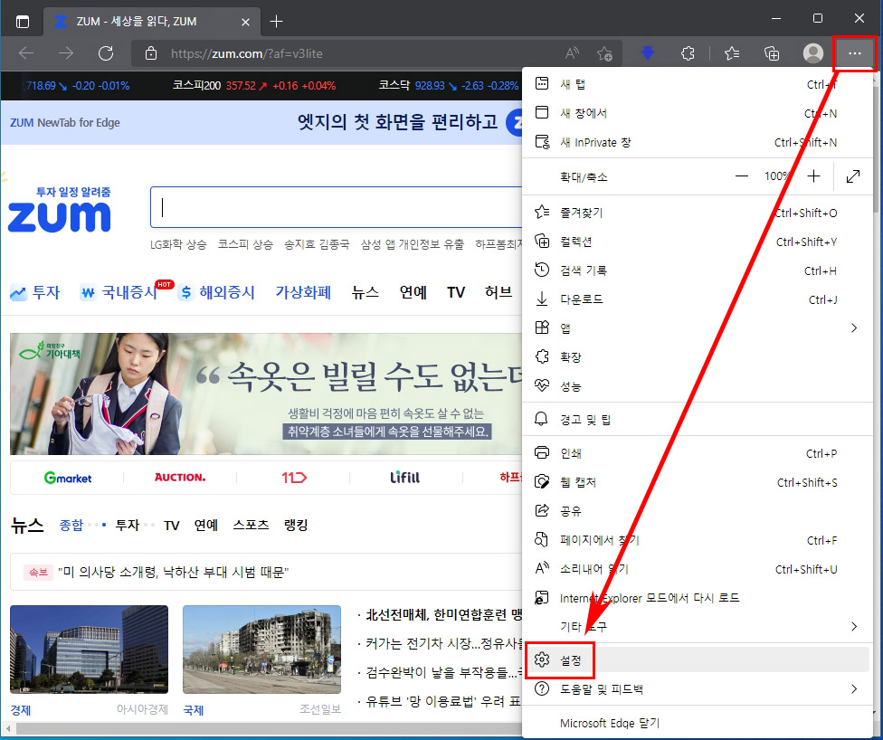The image size is (883, 740).
Task: Expand the 기타 도구 submenu
Action: 698,627
